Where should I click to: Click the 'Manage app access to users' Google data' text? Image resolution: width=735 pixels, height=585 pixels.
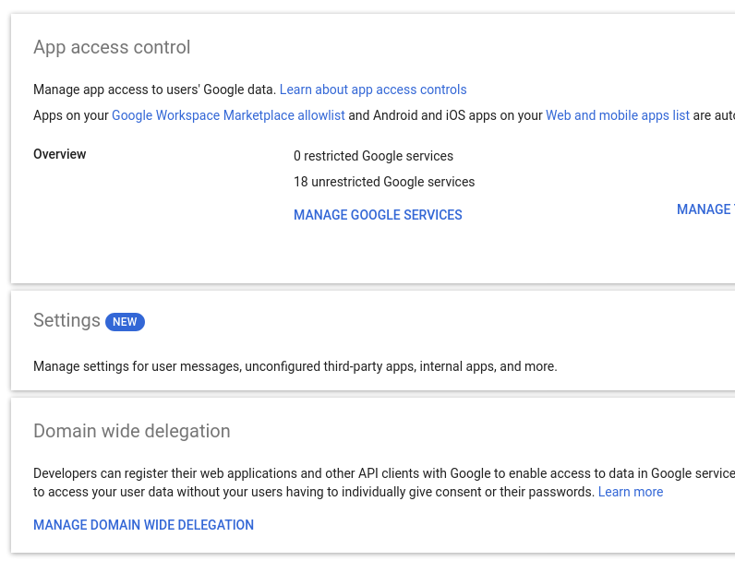pyautogui.click(x=154, y=90)
